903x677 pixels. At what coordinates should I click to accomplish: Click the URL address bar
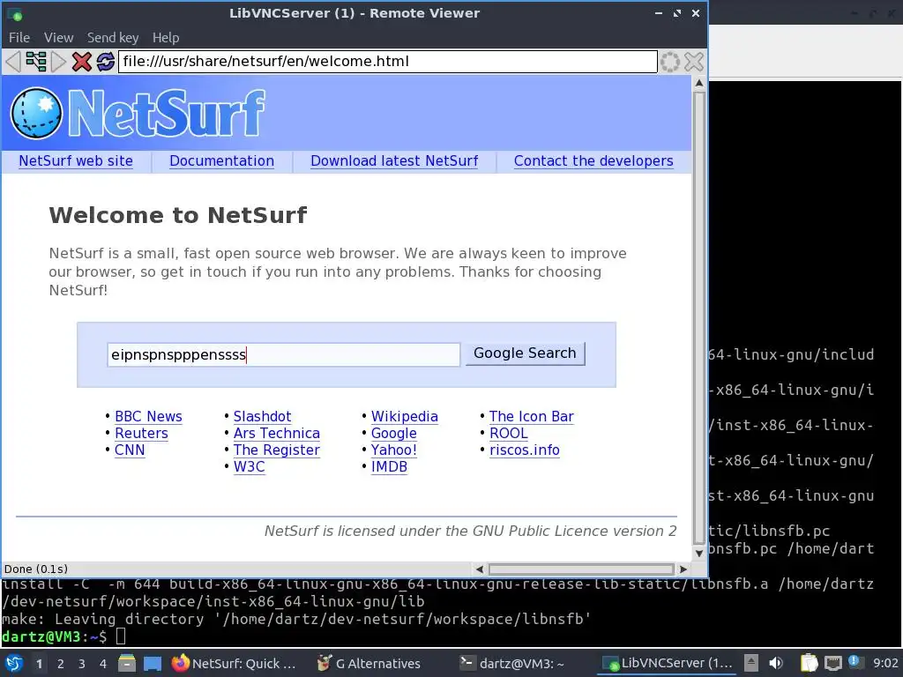388,62
